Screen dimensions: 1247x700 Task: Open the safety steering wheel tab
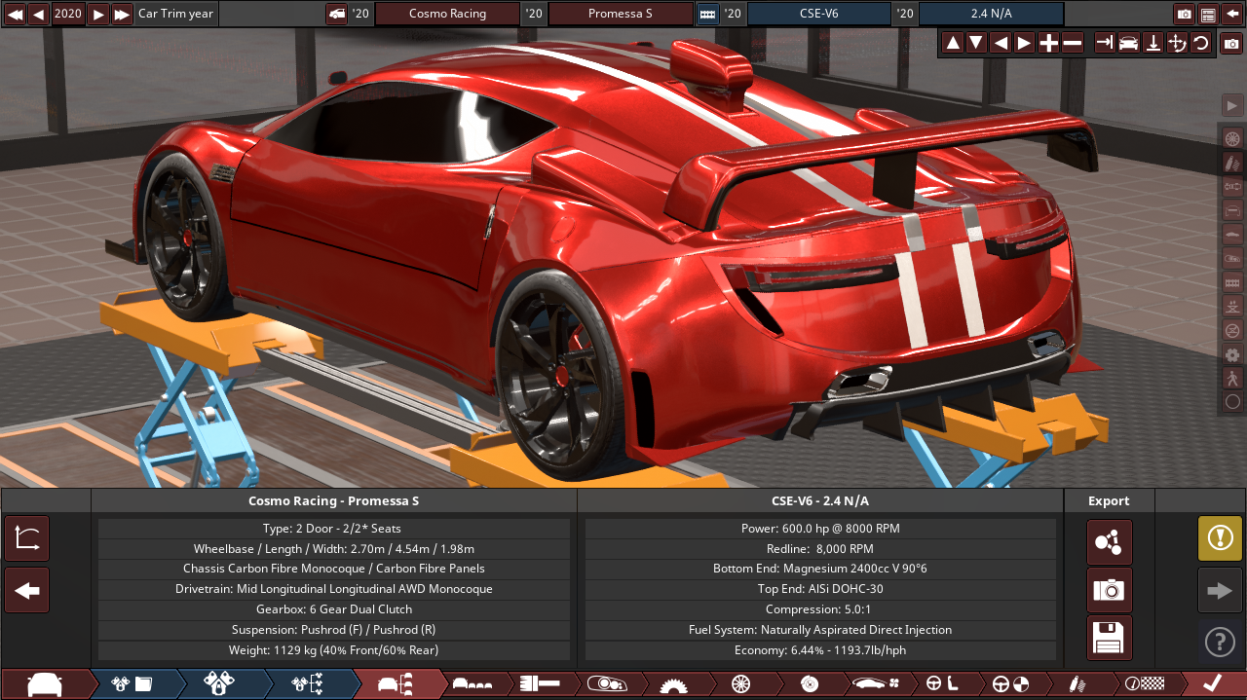[x=1010, y=684]
